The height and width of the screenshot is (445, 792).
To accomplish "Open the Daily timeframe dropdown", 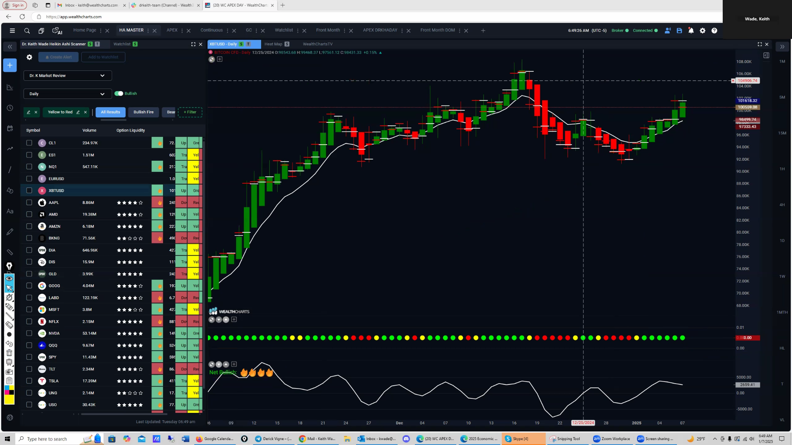I will pyautogui.click(x=68, y=94).
